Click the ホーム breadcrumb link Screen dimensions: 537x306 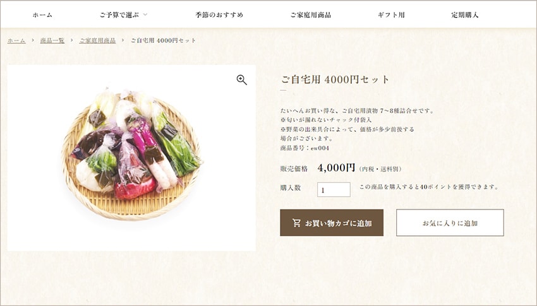click(16, 40)
